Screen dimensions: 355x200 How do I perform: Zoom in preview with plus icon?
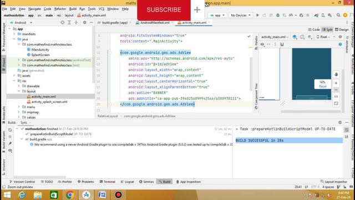336,83
